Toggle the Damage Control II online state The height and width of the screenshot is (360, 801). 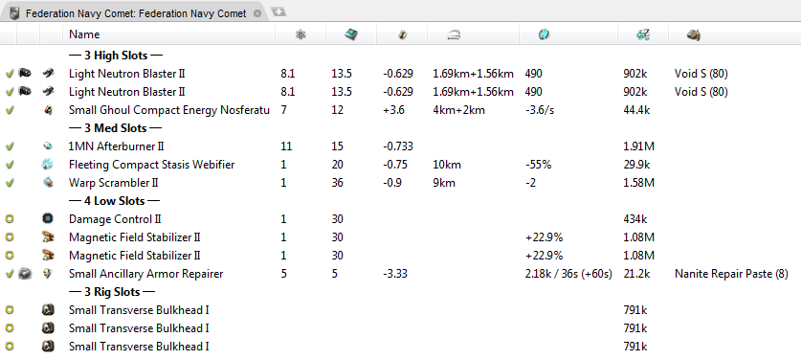(x=10, y=219)
